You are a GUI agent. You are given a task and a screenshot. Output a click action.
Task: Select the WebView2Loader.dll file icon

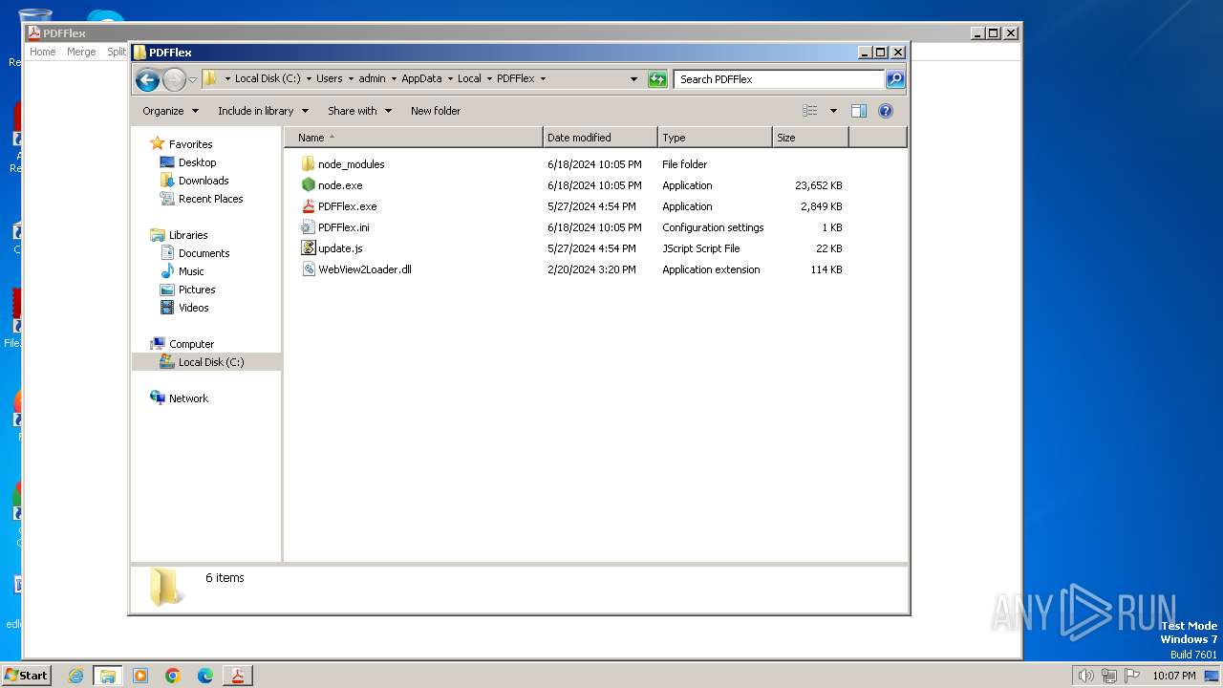[308, 269]
